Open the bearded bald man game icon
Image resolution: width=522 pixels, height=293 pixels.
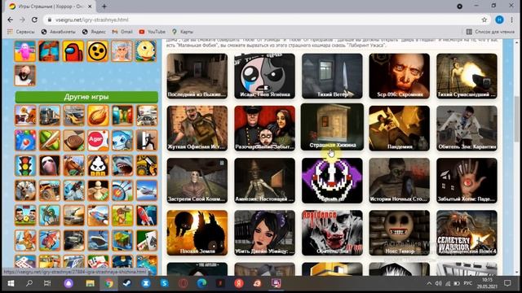tap(25, 76)
